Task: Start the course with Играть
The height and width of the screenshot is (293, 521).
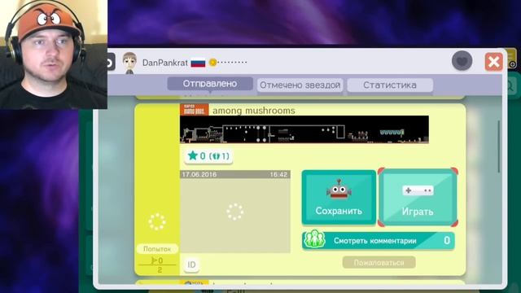Action: tap(418, 197)
